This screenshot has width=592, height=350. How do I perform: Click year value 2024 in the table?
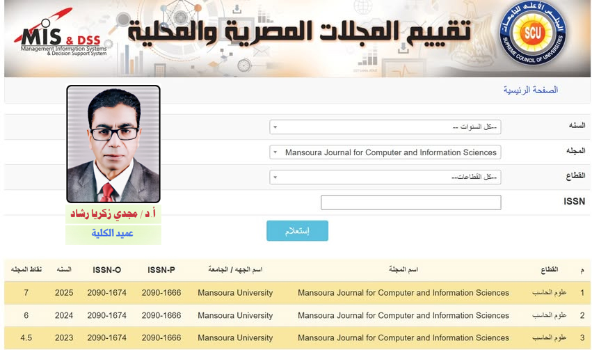[x=64, y=315]
